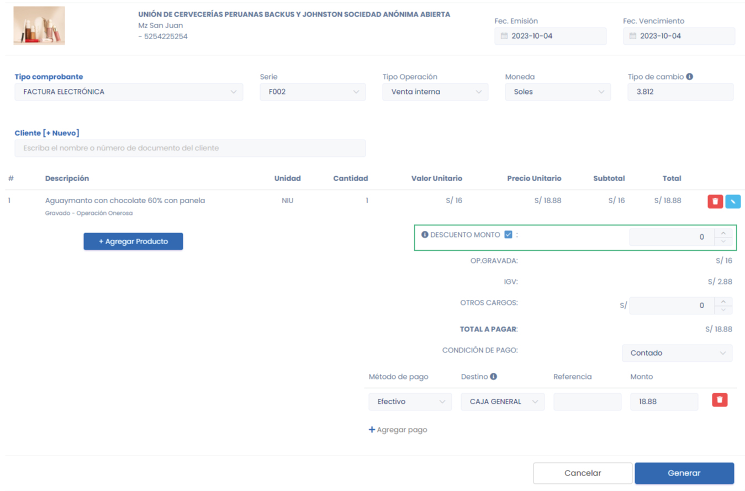The image size is (745, 491).
Task: Expand the Serie F002 dropdown
Action: pos(313,92)
